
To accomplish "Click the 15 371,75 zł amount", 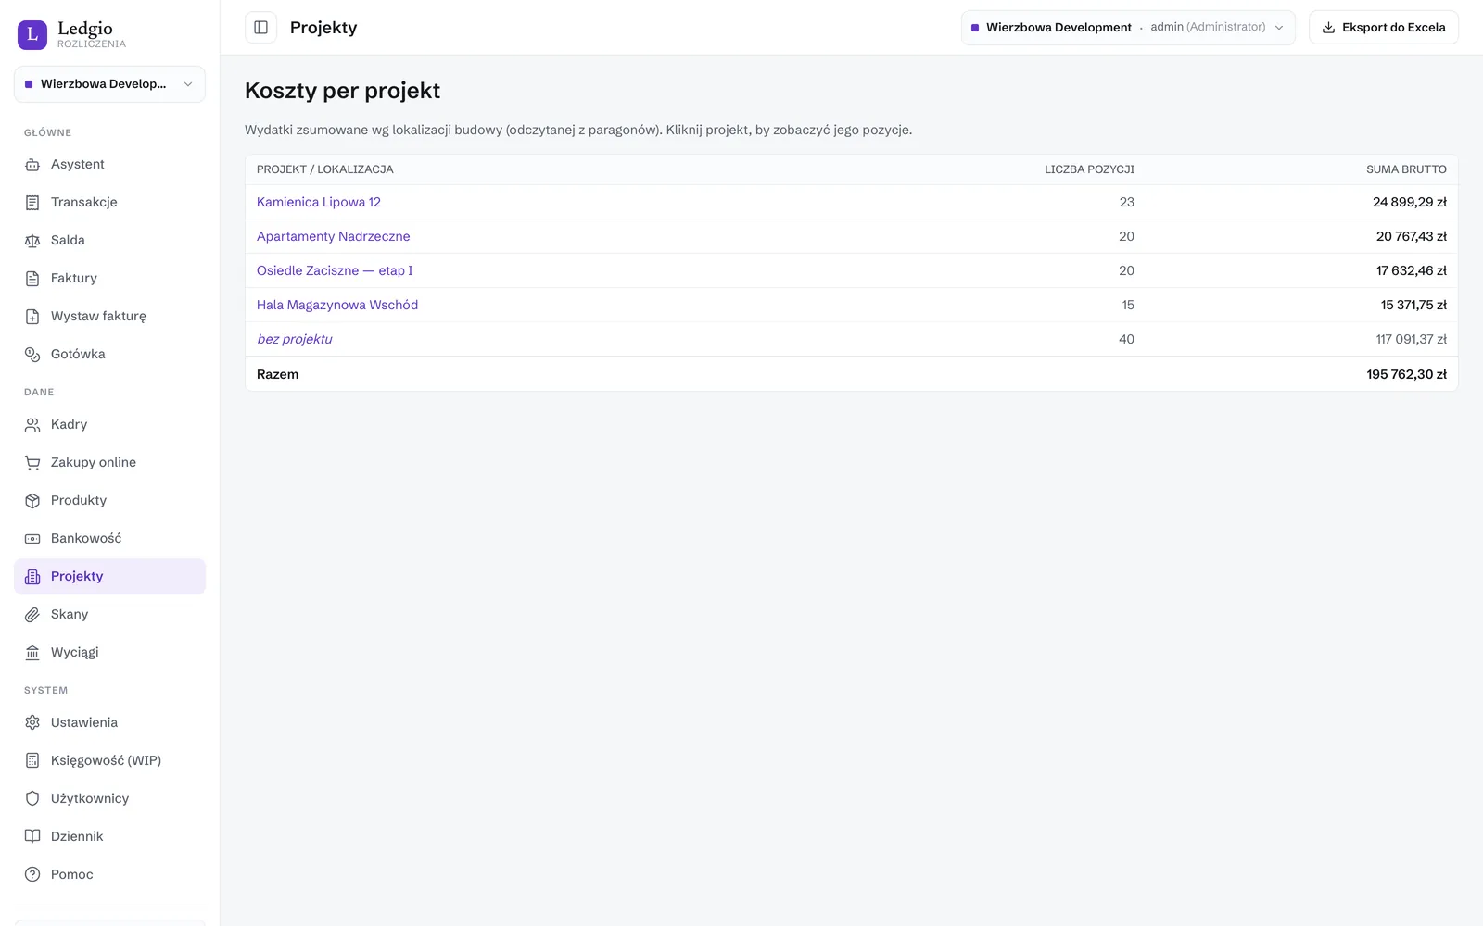I will tap(1413, 306).
